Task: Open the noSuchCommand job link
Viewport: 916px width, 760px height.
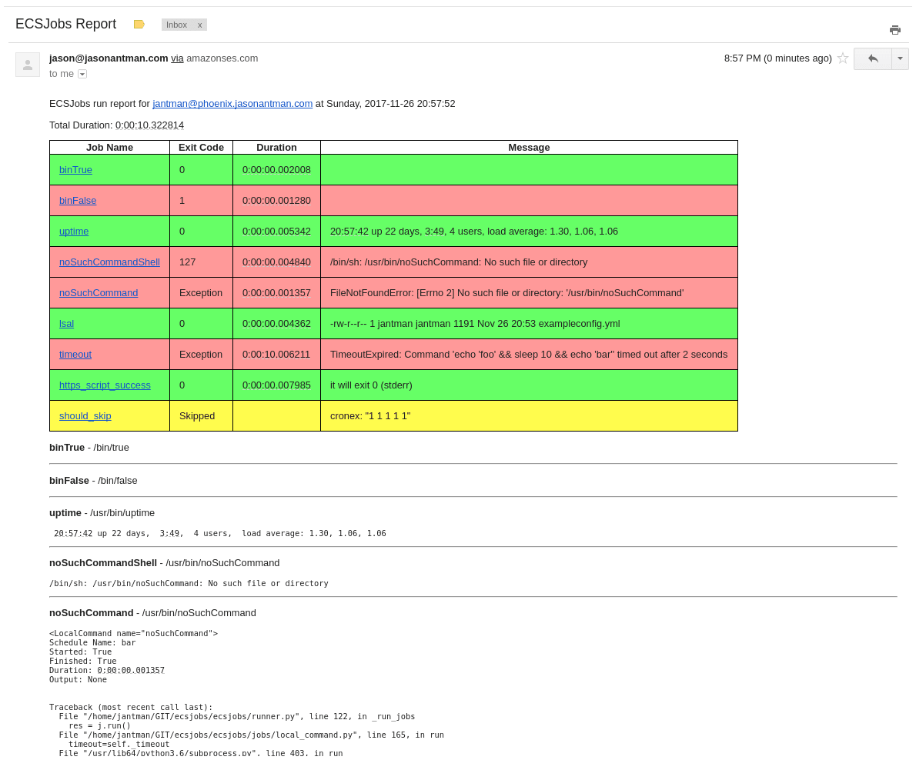Action: [98, 292]
